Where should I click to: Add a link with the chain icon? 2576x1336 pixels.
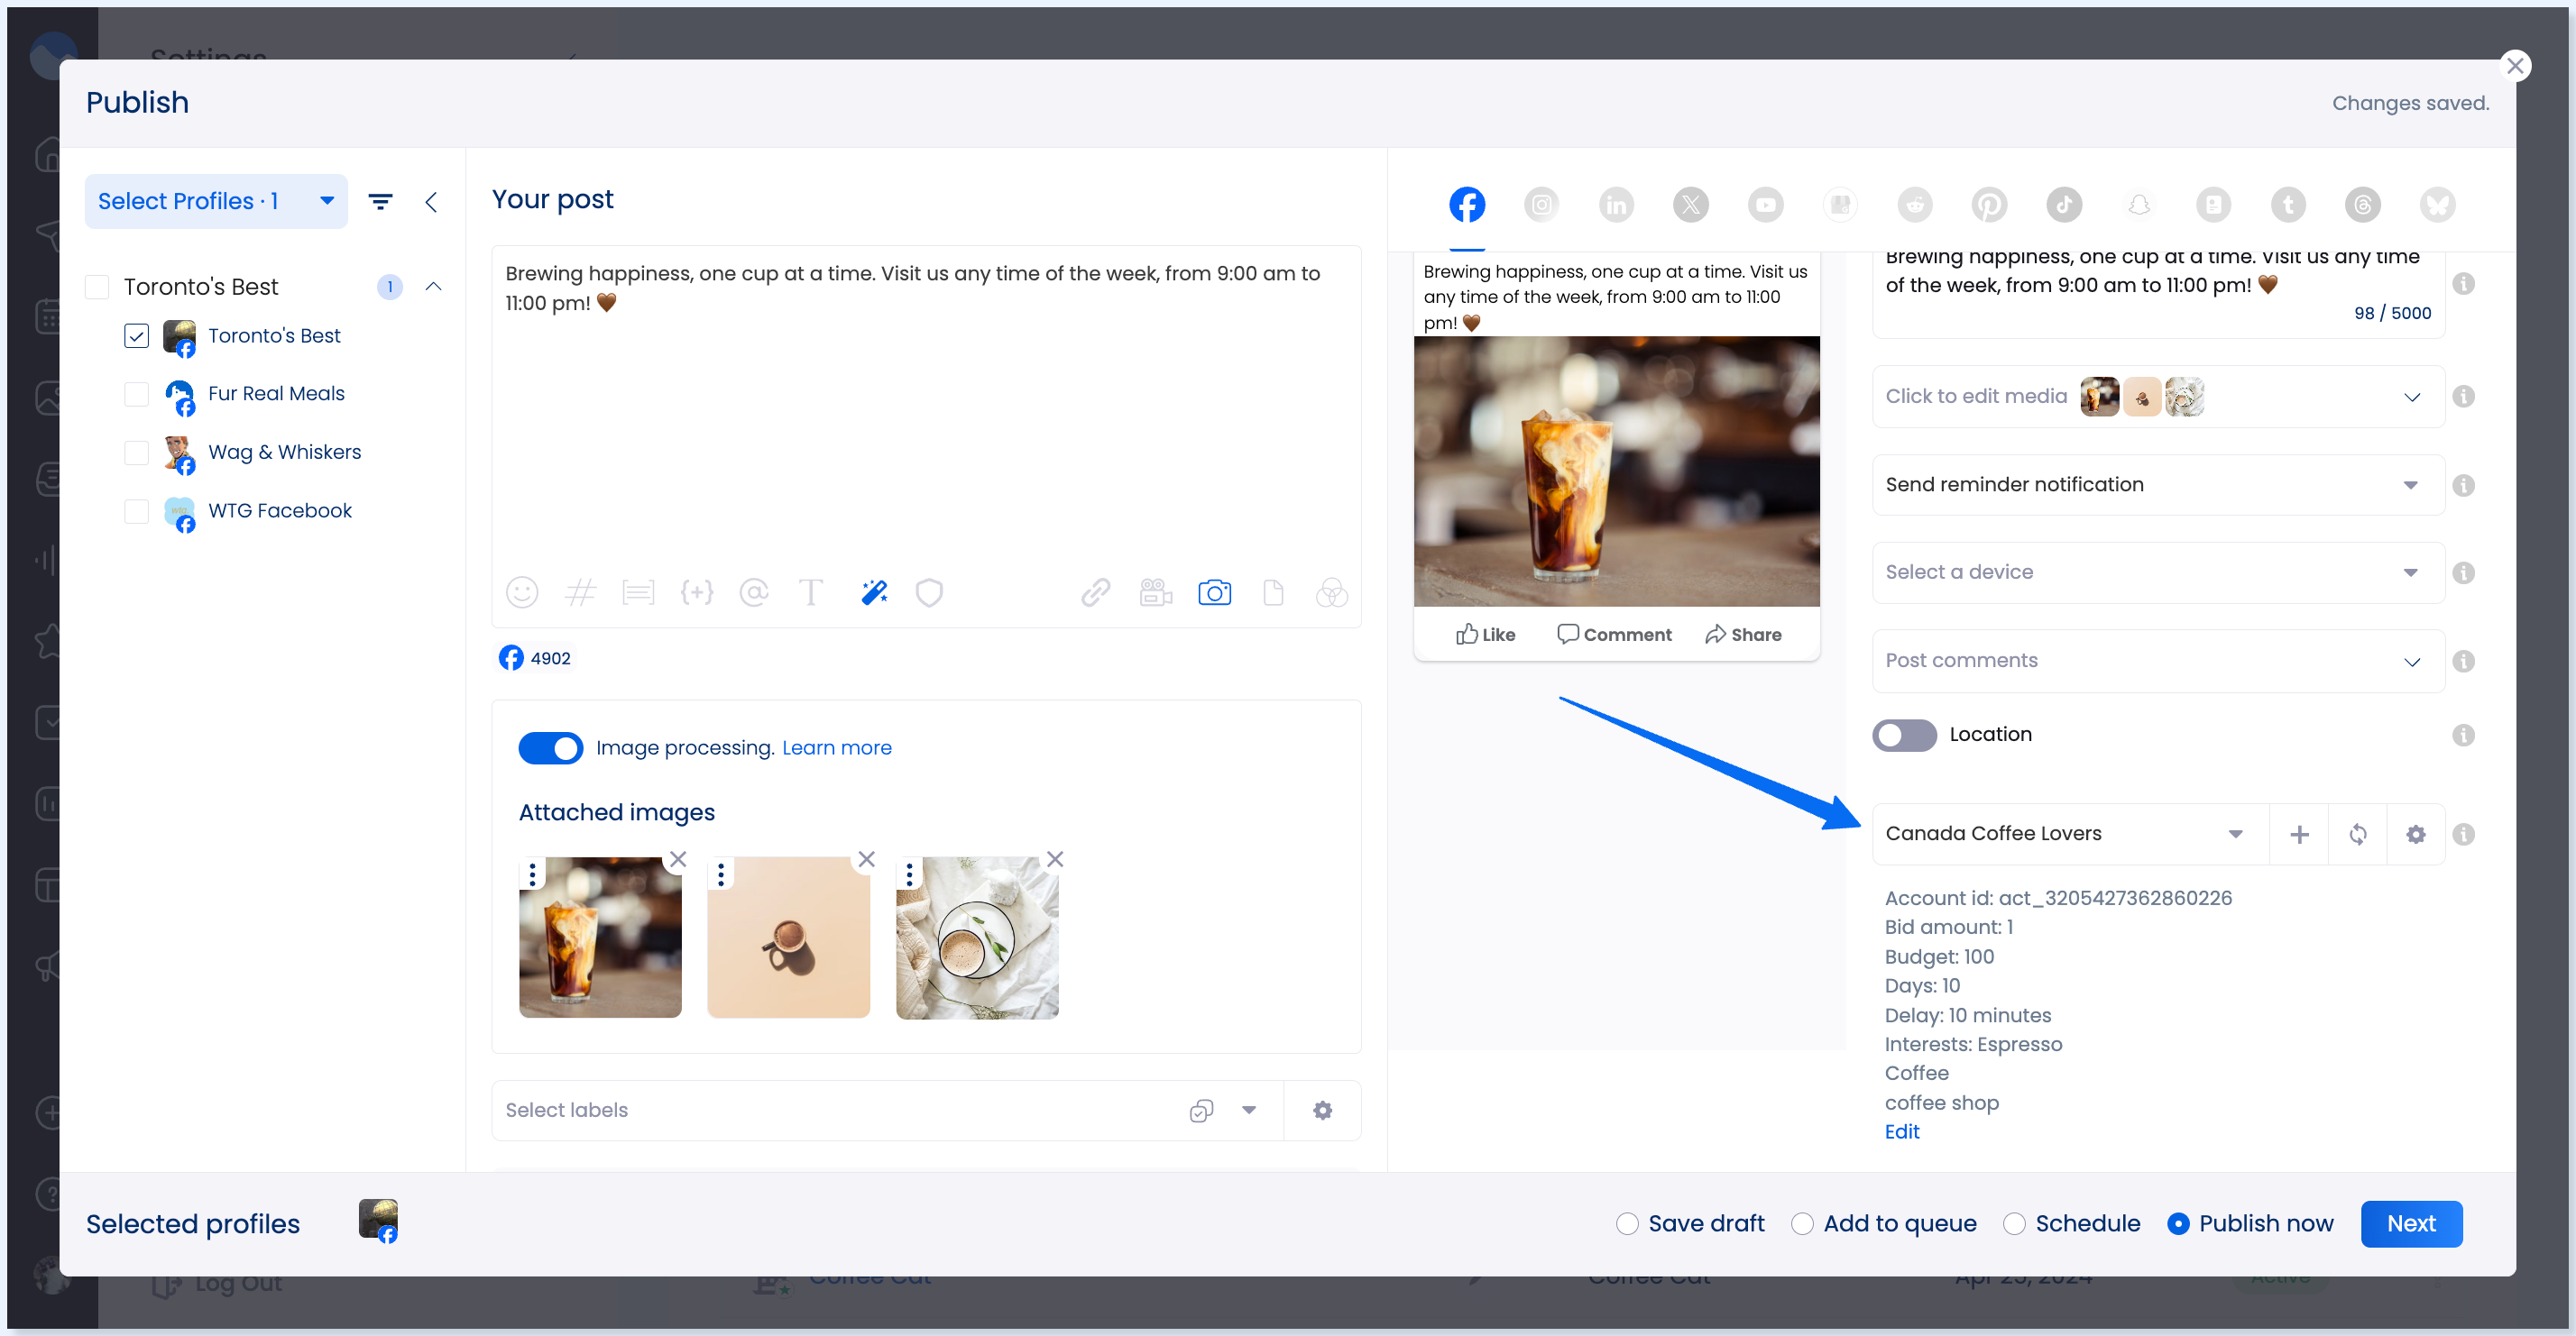click(x=1096, y=592)
